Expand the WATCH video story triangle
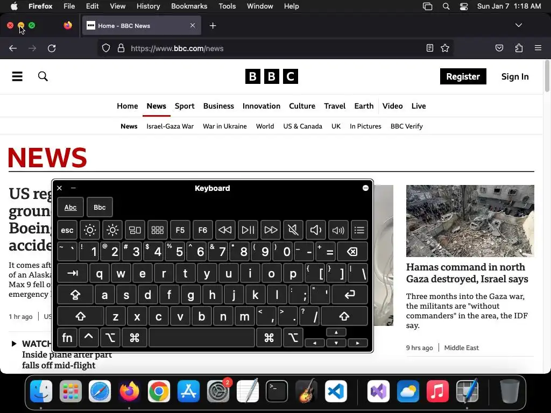Screen dimensions: 551x413 coord(14,344)
